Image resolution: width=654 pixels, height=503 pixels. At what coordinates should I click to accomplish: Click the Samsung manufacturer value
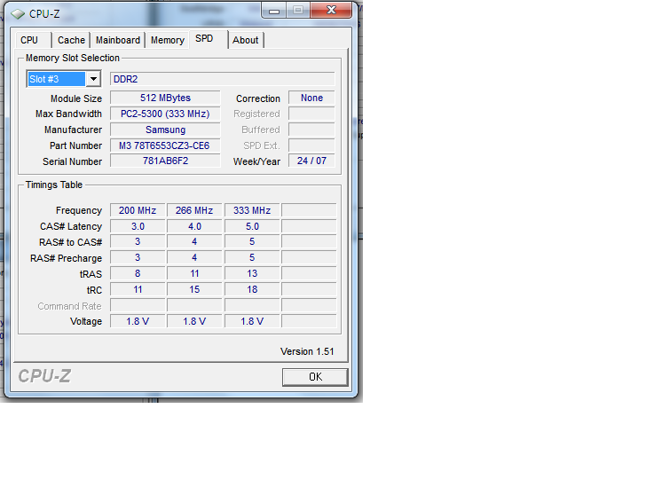(x=165, y=130)
